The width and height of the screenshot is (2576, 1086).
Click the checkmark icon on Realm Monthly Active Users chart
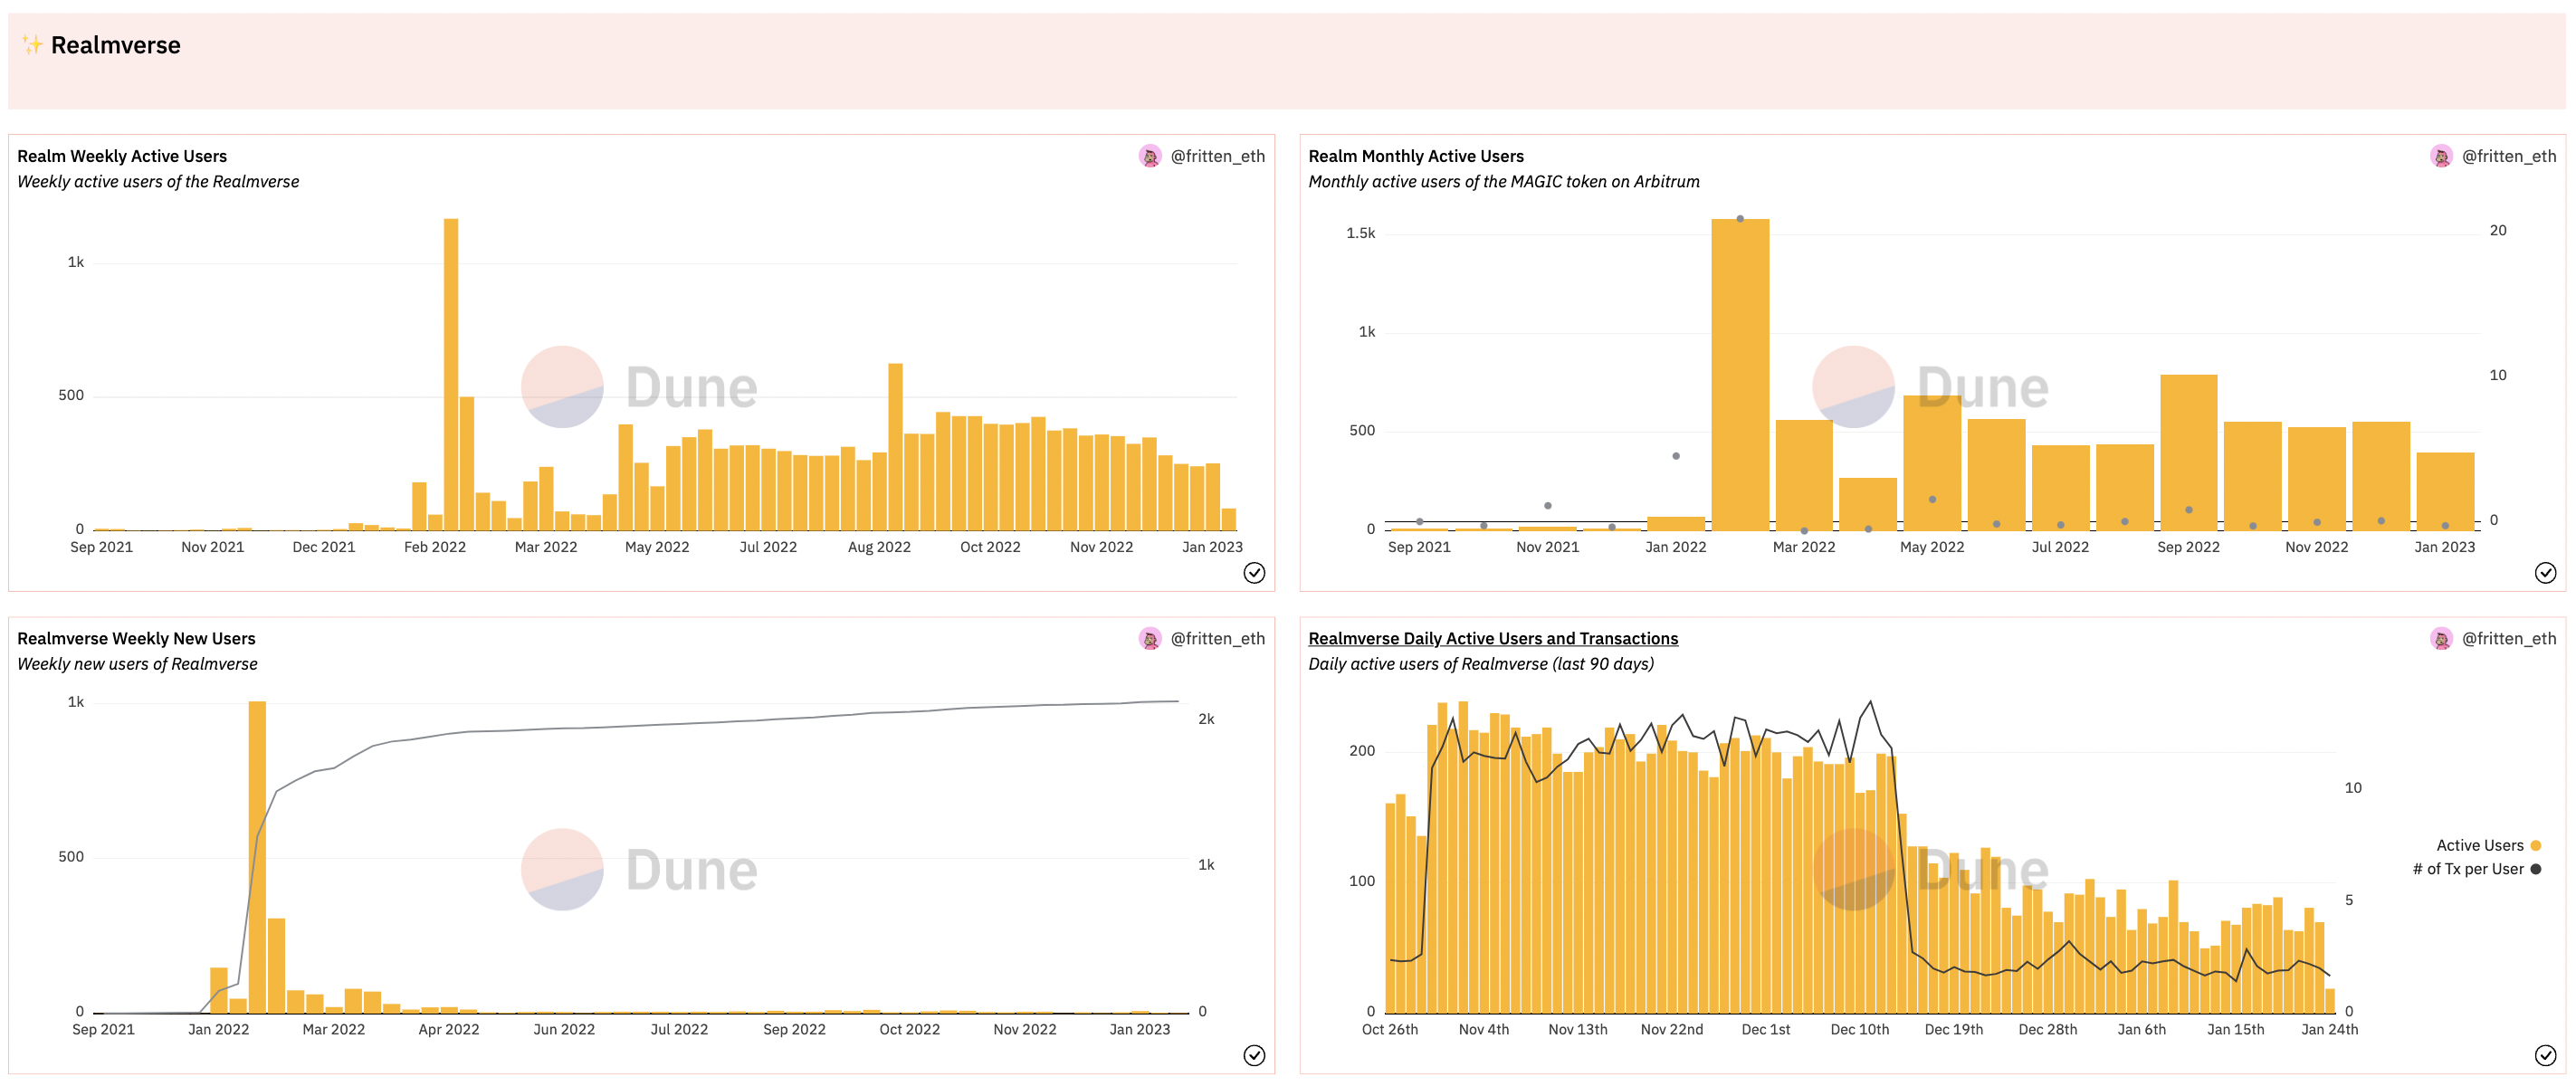[2545, 573]
